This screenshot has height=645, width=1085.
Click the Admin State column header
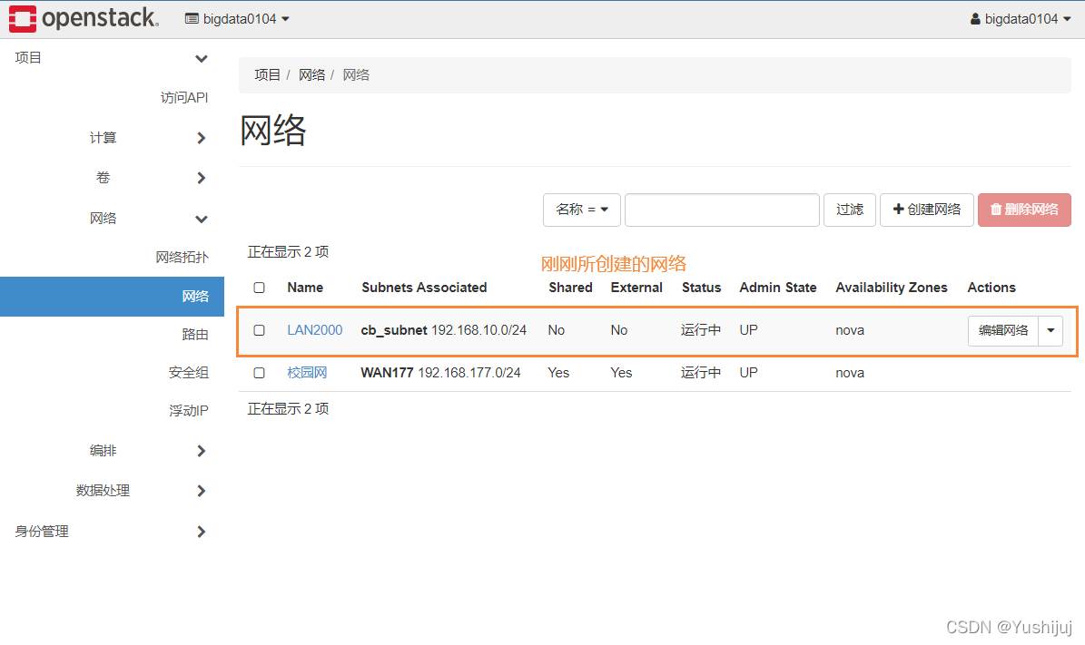point(778,288)
